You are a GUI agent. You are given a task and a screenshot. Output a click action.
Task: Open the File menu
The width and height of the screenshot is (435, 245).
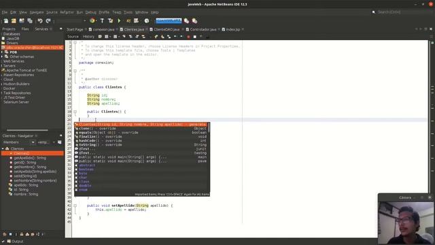[x=5, y=12]
